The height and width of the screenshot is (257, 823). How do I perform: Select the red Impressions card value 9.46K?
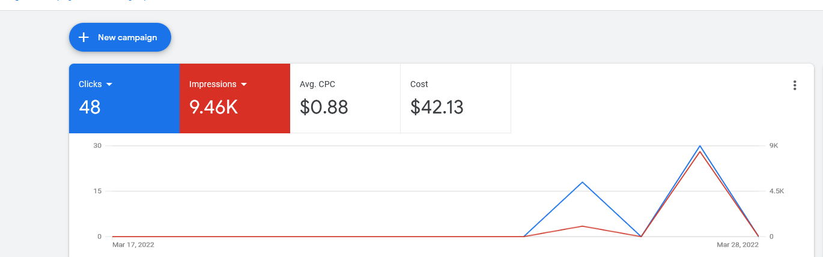coord(214,107)
